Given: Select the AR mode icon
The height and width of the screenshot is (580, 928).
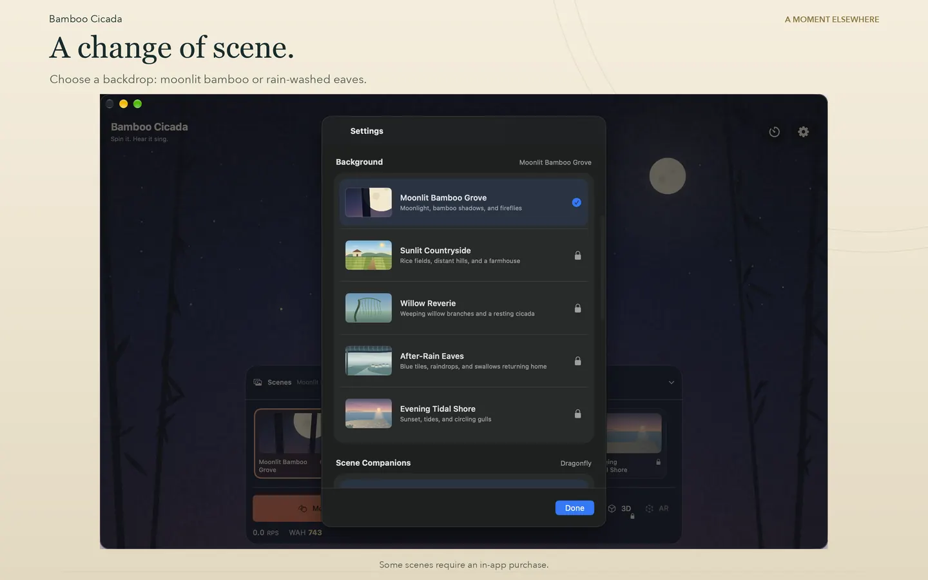Looking at the screenshot, I should (x=650, y=508).
